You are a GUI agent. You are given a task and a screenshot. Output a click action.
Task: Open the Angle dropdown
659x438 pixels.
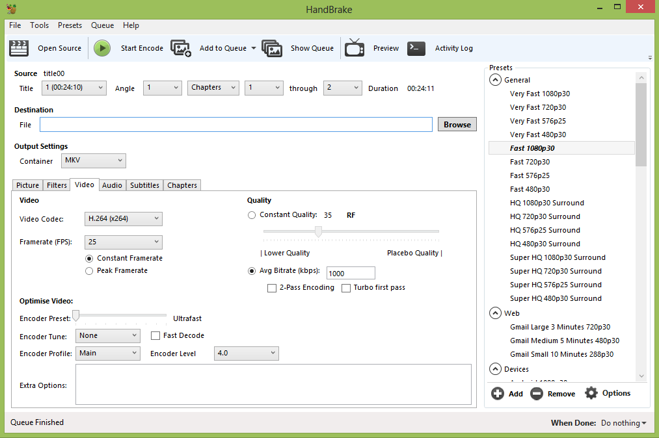point(162,88)
